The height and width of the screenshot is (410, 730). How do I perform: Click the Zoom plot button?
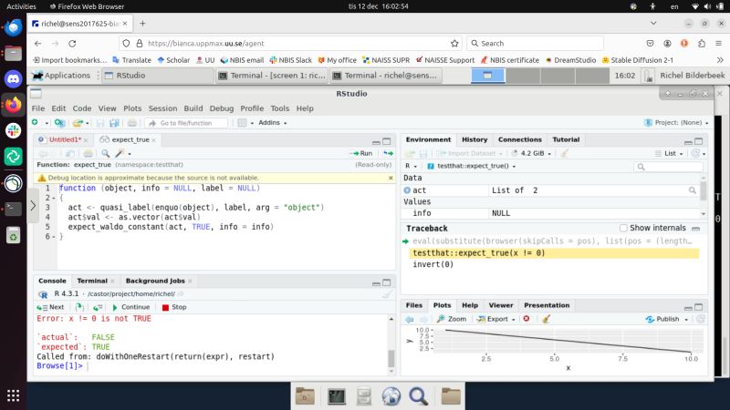point(452,319)
